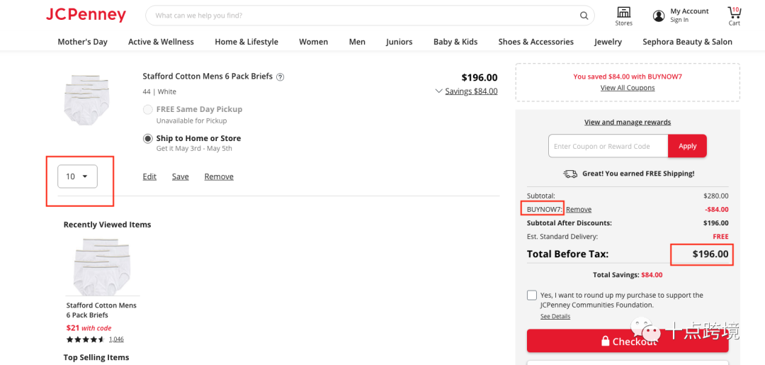
Task: Select FREE Same Day Pickup radio option
Action: [147, 109]
